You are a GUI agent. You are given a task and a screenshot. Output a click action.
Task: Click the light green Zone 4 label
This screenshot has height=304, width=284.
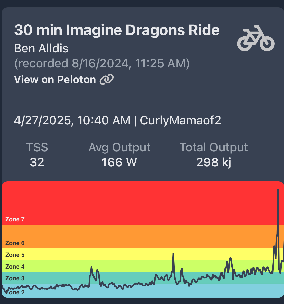coord(15,267)
